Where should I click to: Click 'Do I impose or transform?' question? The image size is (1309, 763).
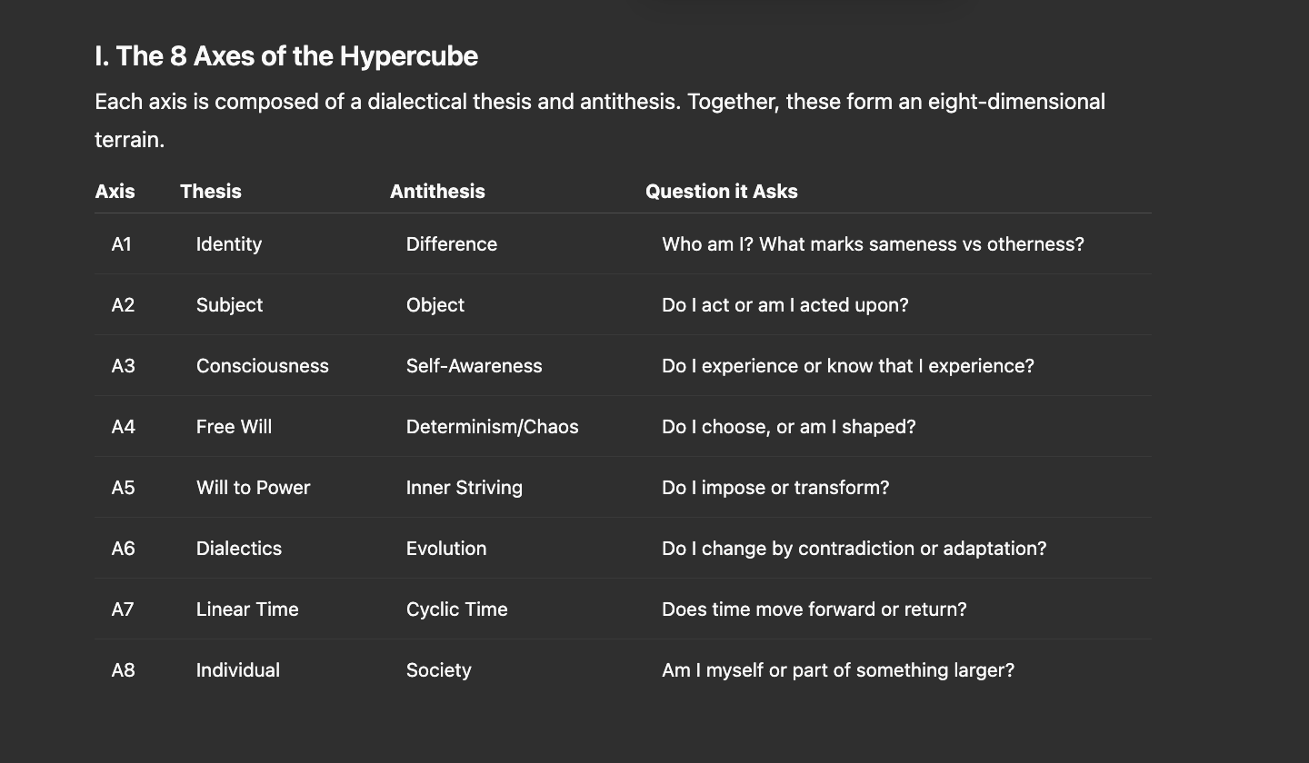pos(775,488)
